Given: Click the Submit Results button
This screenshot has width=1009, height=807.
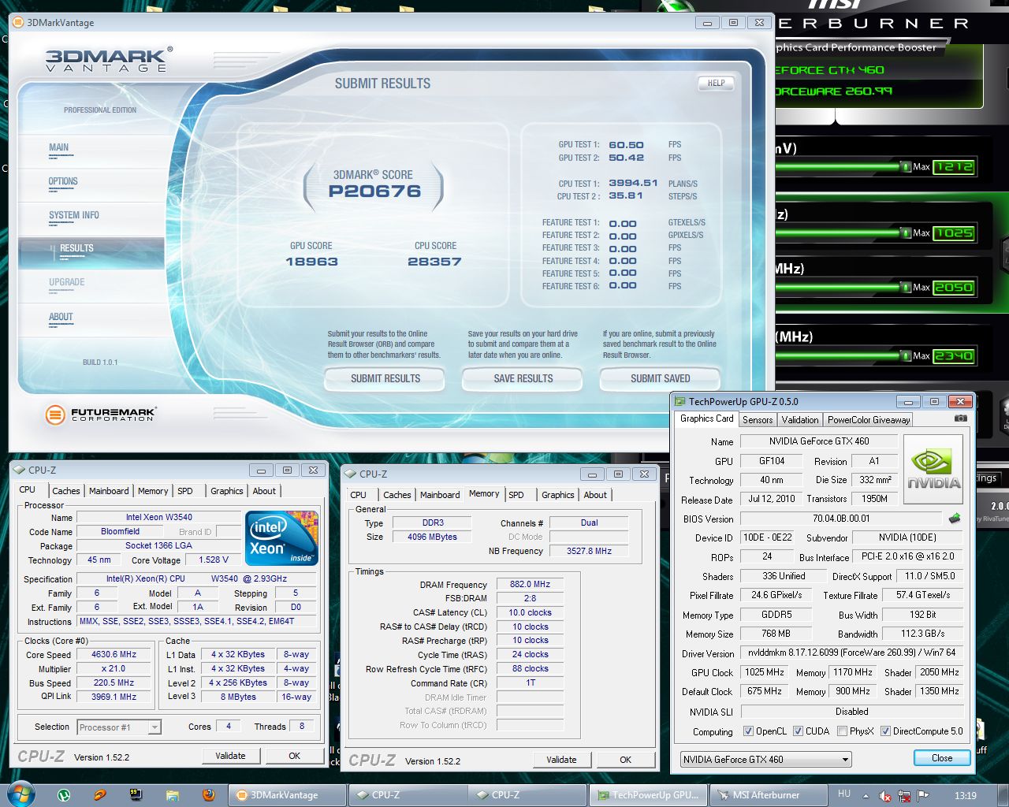Looking at the screenshot, I should 385,379.
